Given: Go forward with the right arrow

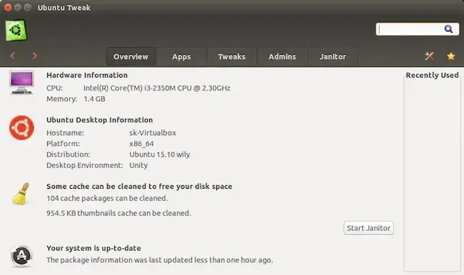Looking at the screenshot, I should 35,56.
